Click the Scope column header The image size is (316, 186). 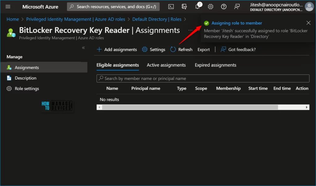click(201, 88)
